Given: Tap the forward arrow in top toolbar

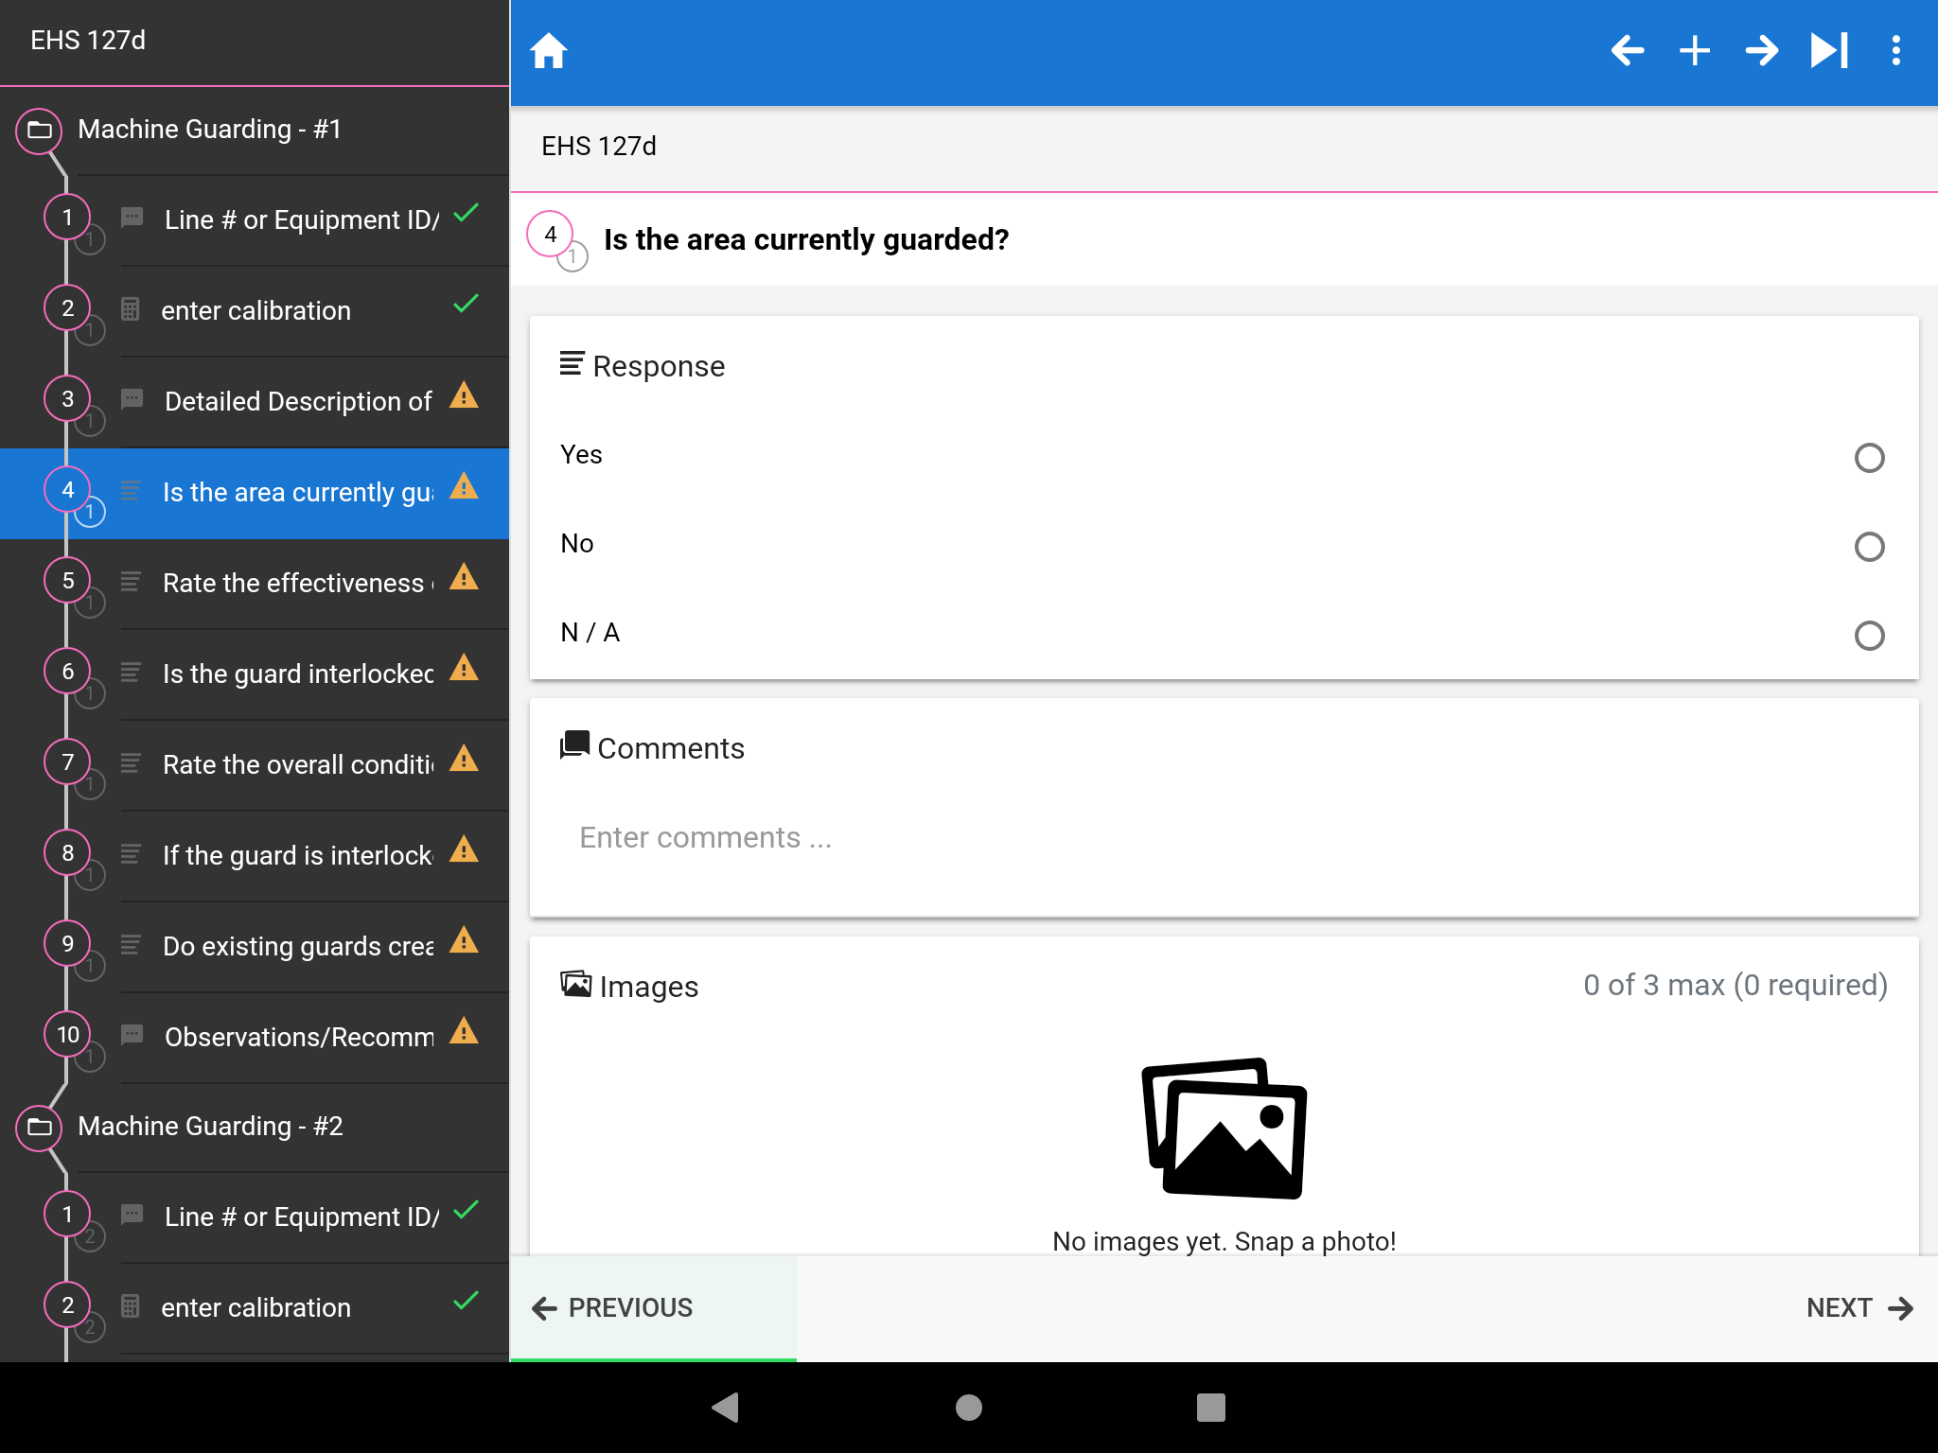Looking at the screenshot, I should coord(1762,51).
